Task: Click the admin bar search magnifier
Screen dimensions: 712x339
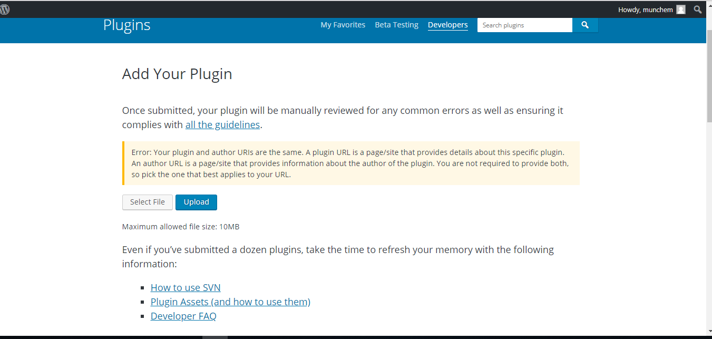Action: tap(698, 9)
